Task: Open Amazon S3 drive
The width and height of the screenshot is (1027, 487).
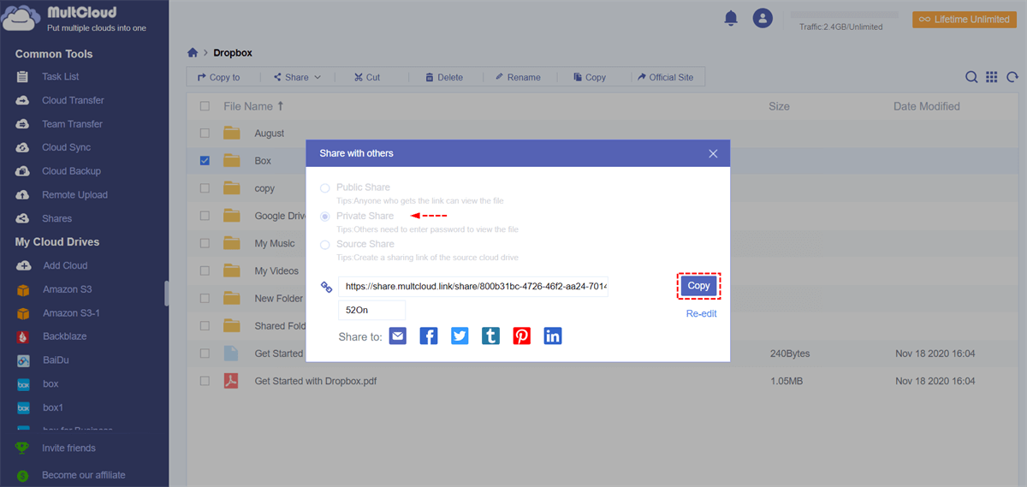Action: tap(67, 289)
